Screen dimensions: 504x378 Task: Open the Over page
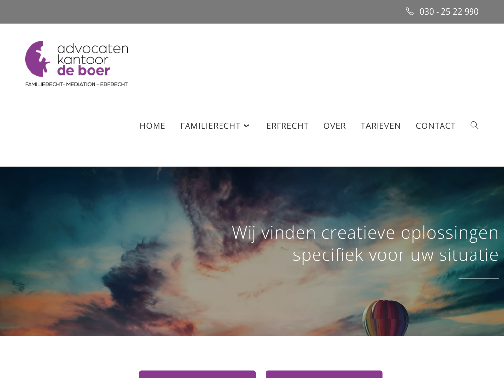(x=334, y=126)
